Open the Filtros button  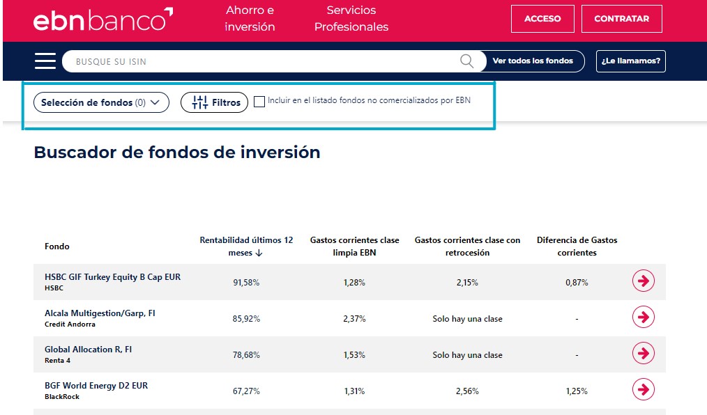(214, 102)
